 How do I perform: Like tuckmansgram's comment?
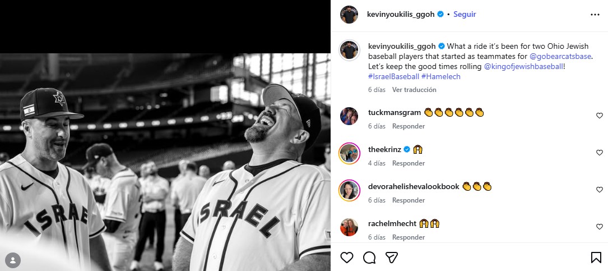[600, 116]
